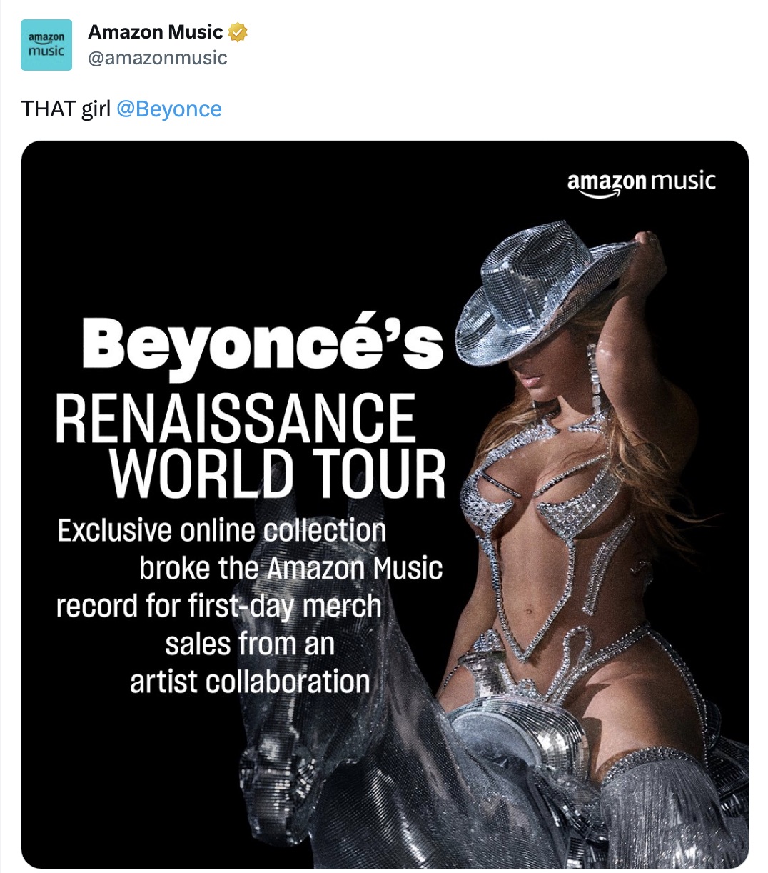Click the "Exclusive online collection" line
This screenshot has height=873, width=768.
coord(222,531)
